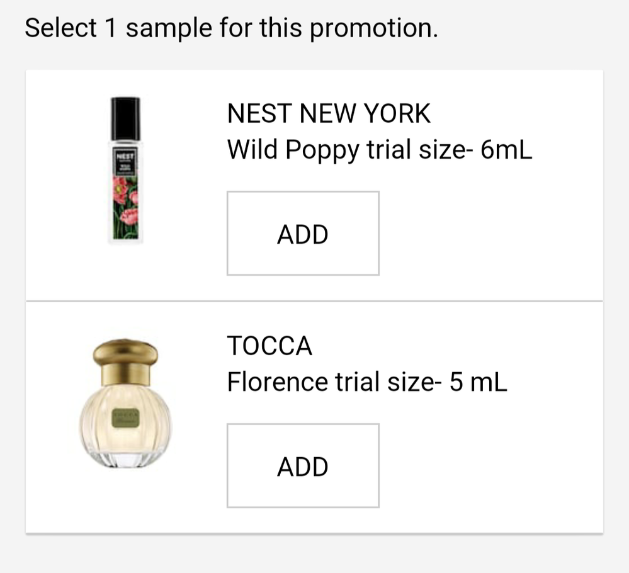Click the '5 mL' size text
This screenshot has width=629, height=573.
478,382
